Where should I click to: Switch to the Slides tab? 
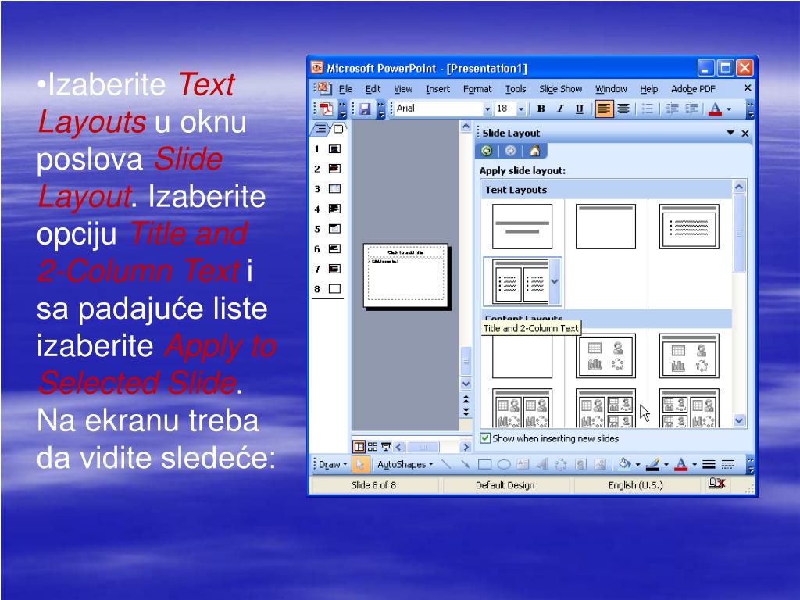338,129
